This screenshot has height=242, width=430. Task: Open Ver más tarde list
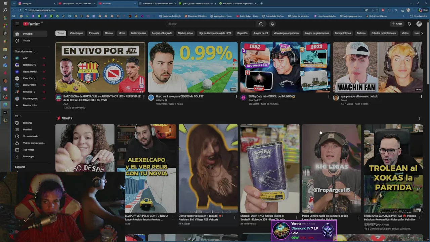[x=30, y=136]
